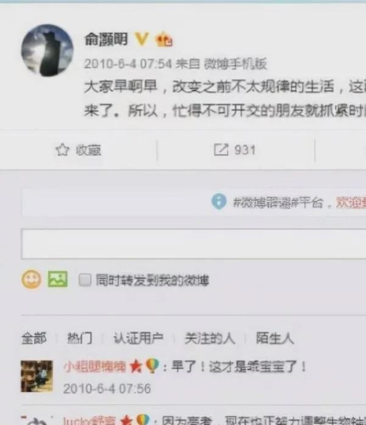This screenshot has width=366, height=425.
Task: Focus the comment text input box
Action: click(193, 244)
